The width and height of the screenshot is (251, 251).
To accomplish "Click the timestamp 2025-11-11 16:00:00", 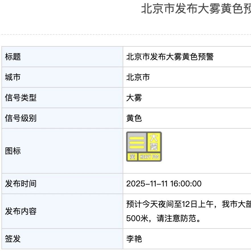I will (164, 184).
